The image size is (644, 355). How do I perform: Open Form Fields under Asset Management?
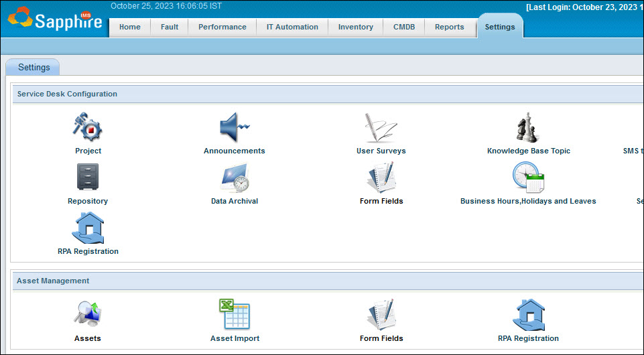click(381, 315)
